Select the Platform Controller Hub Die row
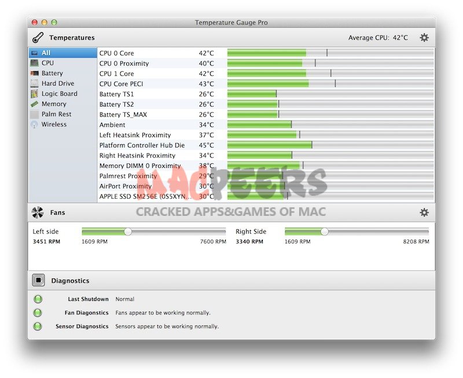The image size is (463, 378). pos(266,145)
